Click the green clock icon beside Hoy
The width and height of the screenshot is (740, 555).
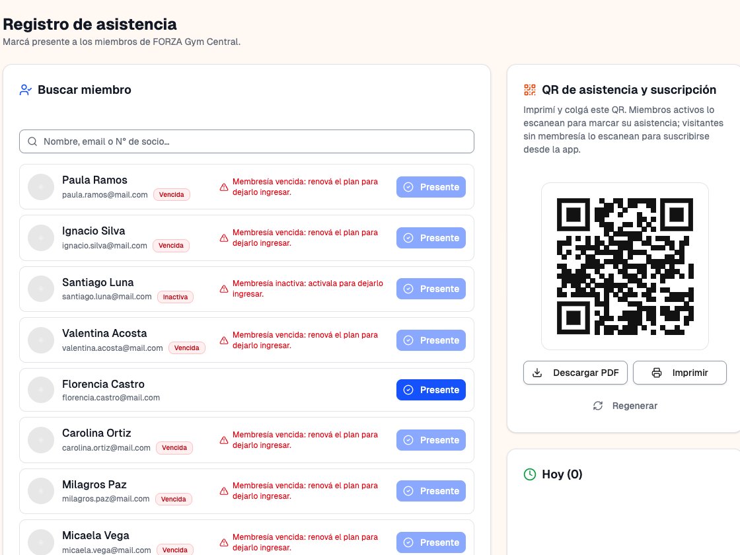pos(530,474)
